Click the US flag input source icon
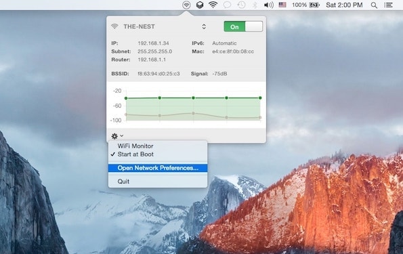The image size is (403, 254). [x=282, y=5]
